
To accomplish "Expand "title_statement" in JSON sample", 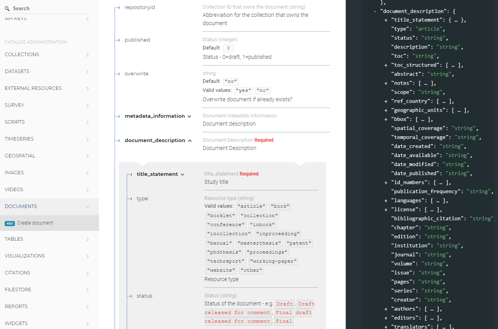I will point(386,20).
